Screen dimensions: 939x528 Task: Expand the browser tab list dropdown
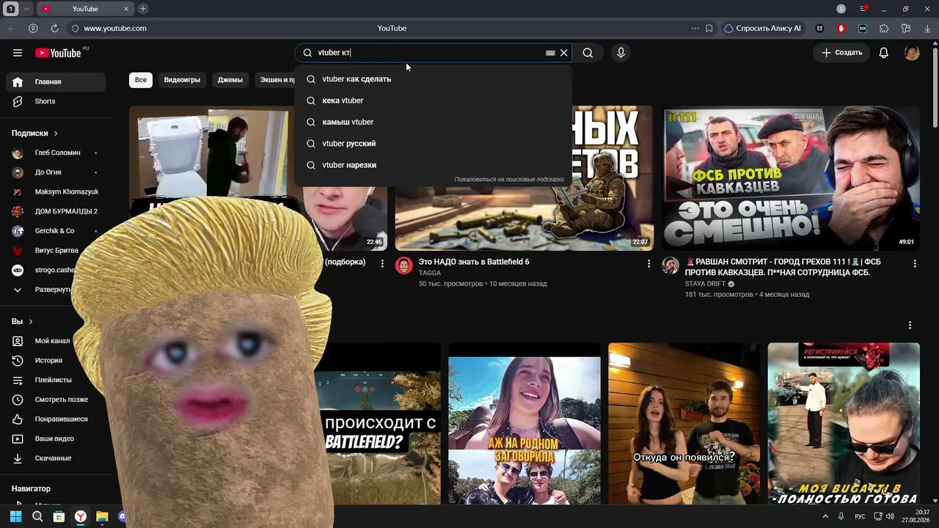27,9
